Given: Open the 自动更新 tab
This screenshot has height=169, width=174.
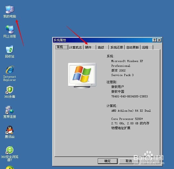Looking at the screenshot, I should point(133,48).
